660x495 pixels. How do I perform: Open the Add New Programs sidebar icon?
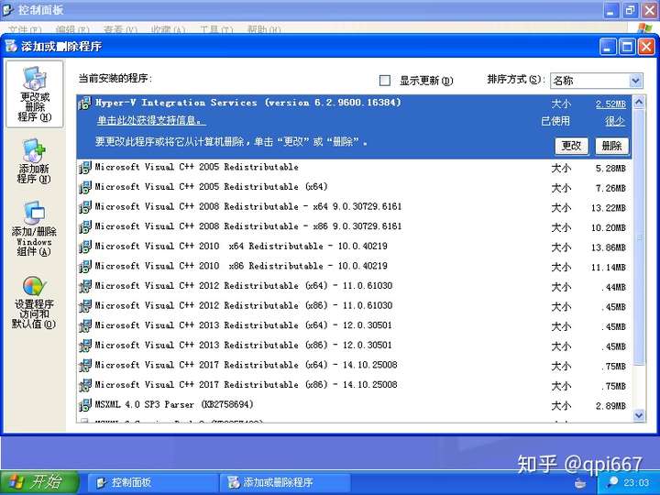34,150
